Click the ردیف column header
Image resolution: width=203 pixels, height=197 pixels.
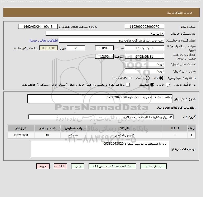click(191, 128)
